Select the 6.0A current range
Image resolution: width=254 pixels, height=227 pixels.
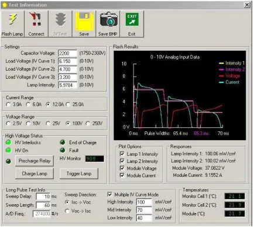[28, 104]
